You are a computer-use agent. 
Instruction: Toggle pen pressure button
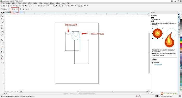pyautogui.click(x=27, y=9)
